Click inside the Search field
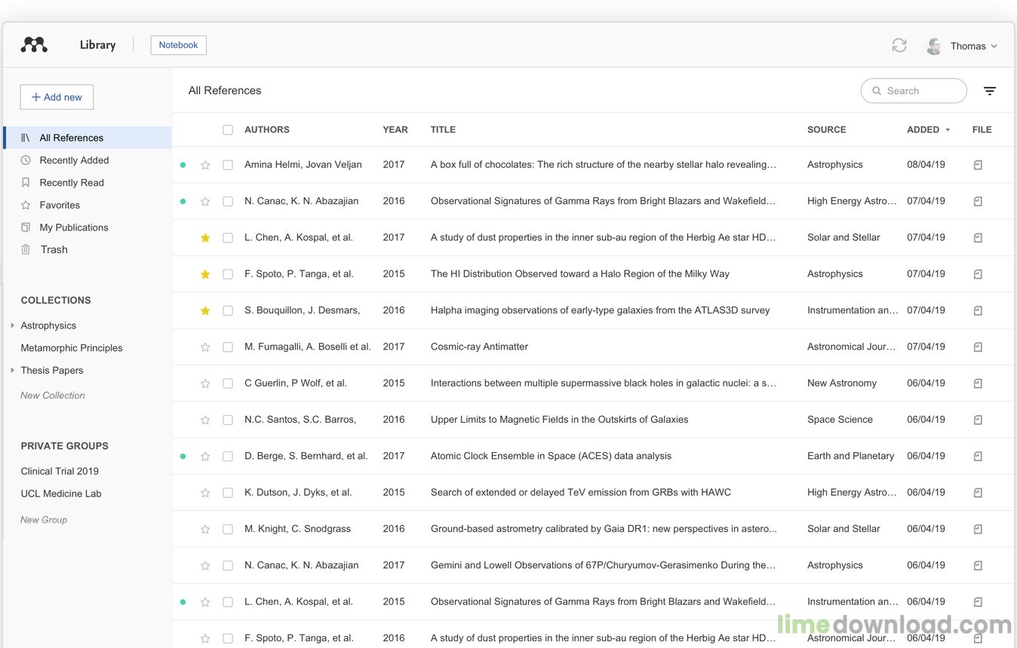 [x=913, y=90]
